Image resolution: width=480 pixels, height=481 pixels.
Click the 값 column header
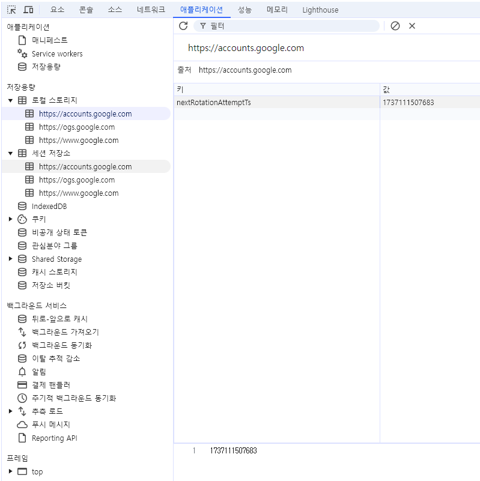coord(430,89)
